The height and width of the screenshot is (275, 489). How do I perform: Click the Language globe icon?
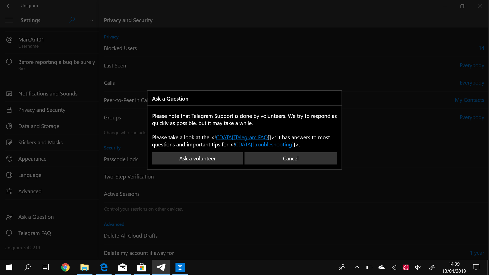9,175
